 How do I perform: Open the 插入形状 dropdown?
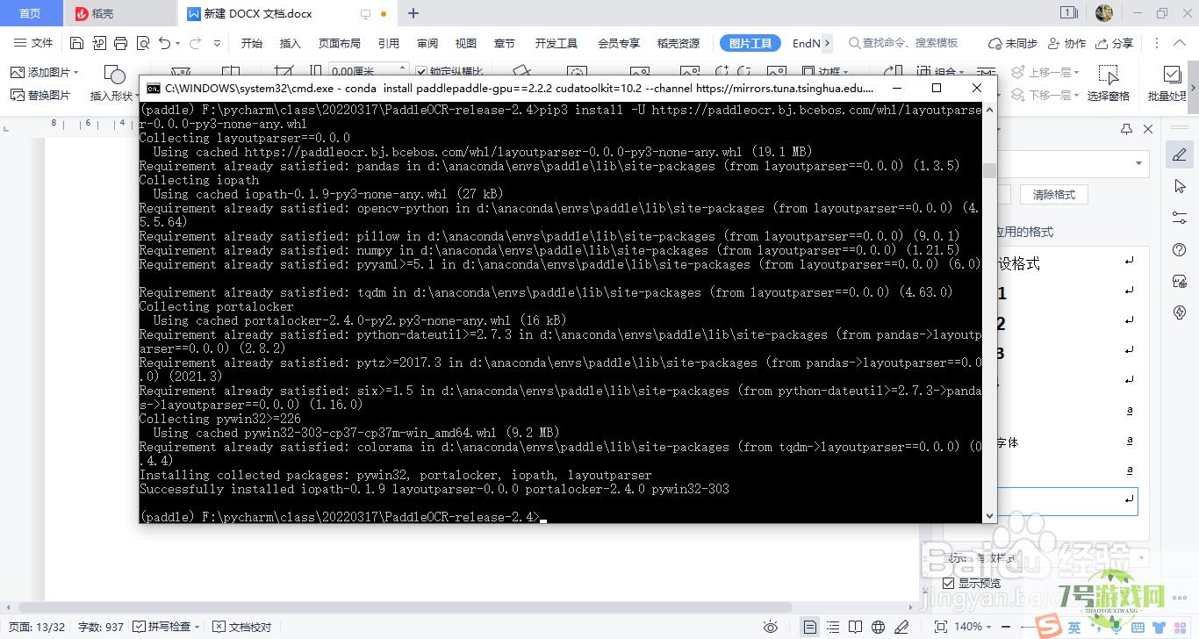(115, 96)
